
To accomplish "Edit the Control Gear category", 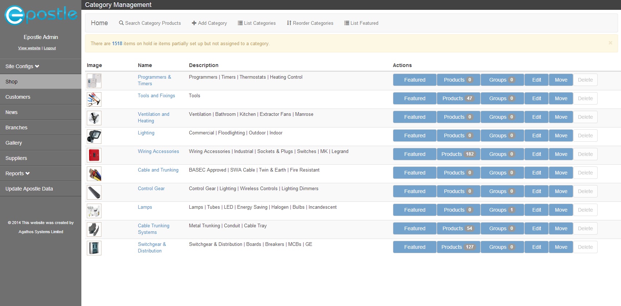I will [x=536, y=191].
